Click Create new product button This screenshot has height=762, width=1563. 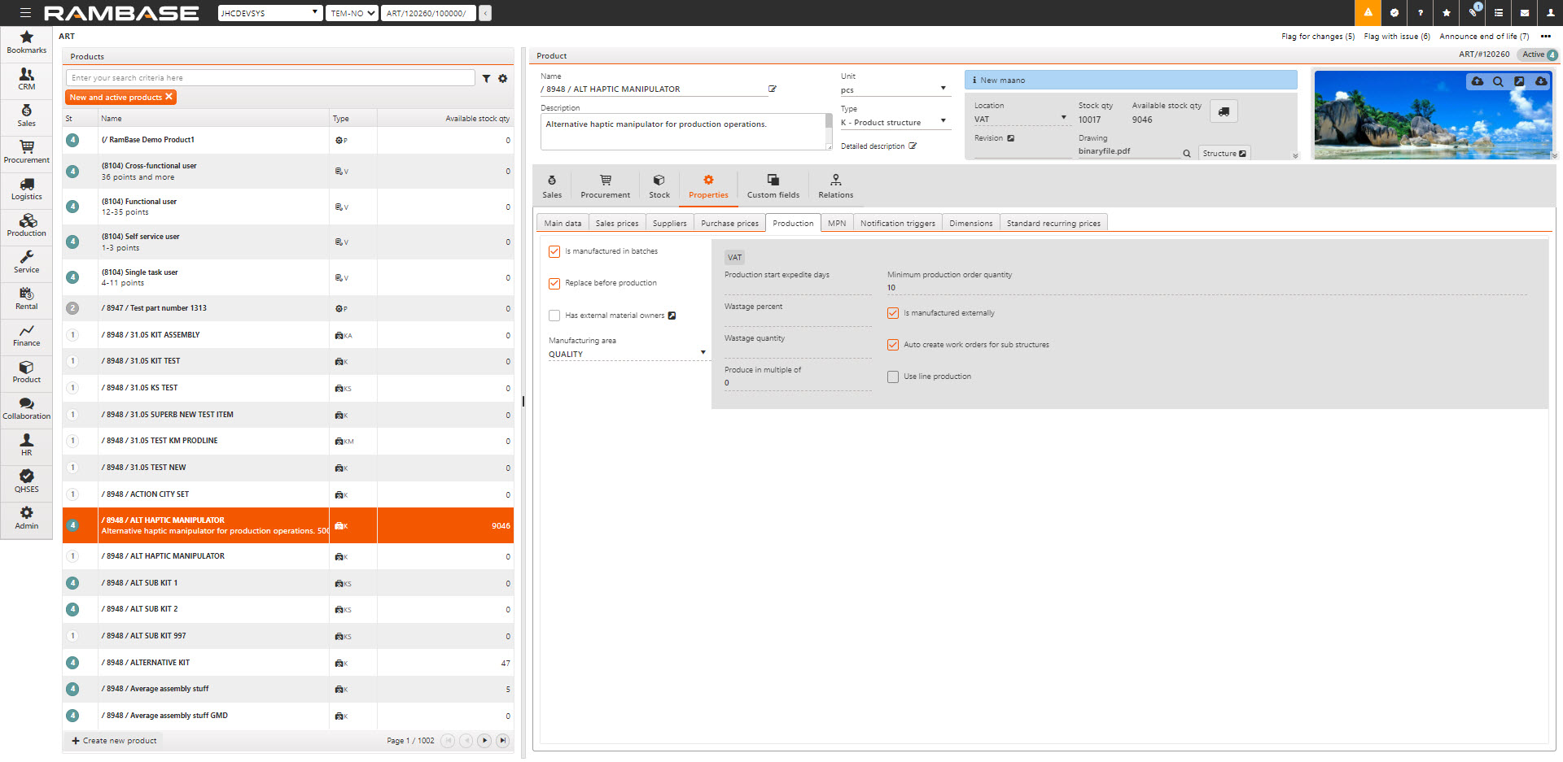point(114,741)
